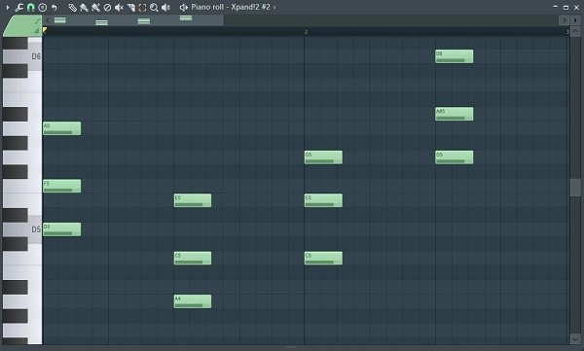Screen dimensions: 584x351
Task: Select the Delete tool
Action: coord(107,7)
